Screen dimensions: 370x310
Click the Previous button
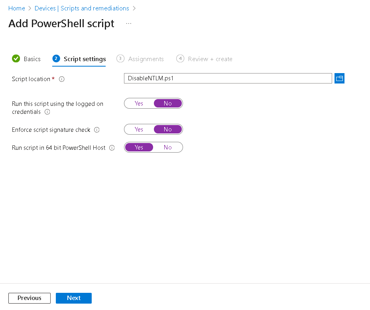point(30,298)
